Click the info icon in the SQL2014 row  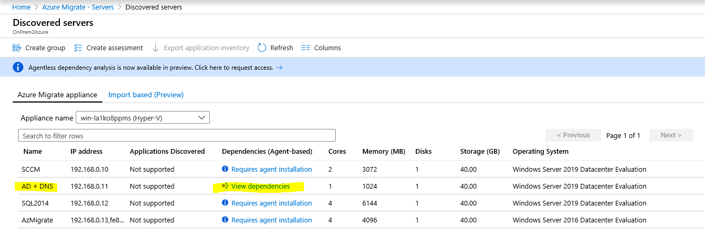[x=225, y=203]
